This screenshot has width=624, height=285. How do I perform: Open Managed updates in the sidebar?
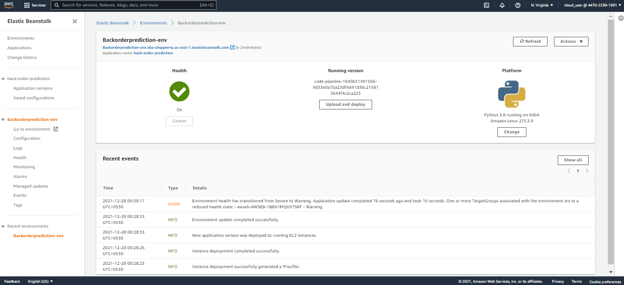(x=31, y=186)
